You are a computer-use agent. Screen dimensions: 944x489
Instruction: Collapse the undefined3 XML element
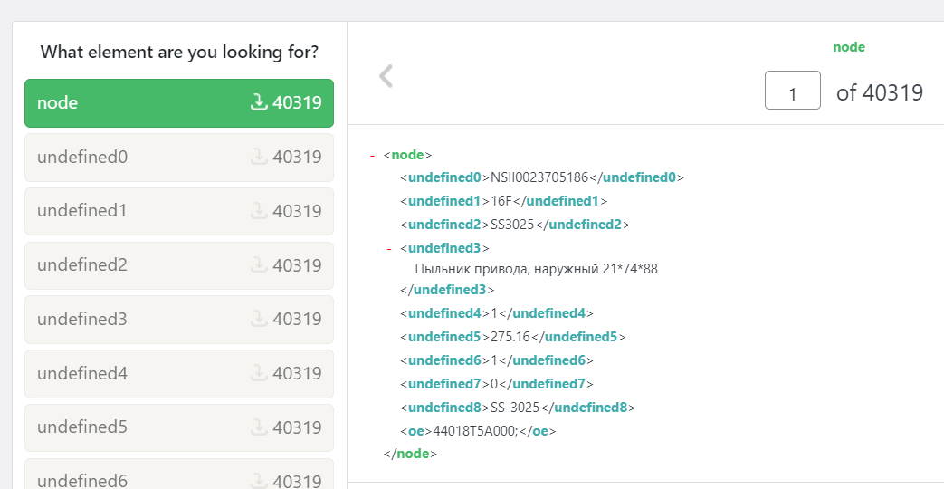click(x=389, y=248)
